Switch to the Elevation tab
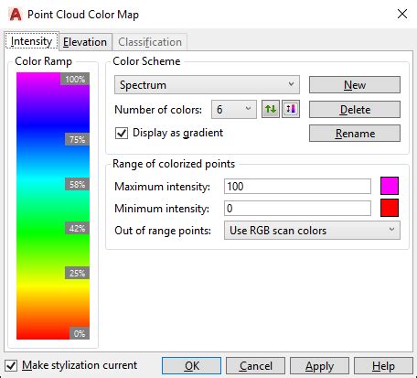The height and width of the screenshot is (378, 417). 85,42
